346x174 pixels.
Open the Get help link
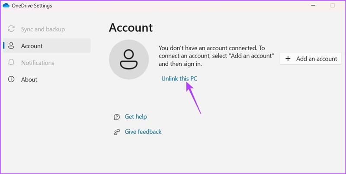pyautogui.click(x=136, y=116)
